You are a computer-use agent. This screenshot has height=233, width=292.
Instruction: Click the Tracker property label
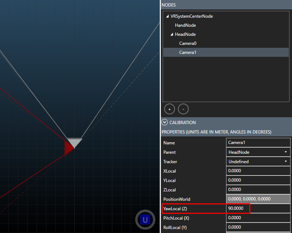pyautogui.click(x=170, y=162)
